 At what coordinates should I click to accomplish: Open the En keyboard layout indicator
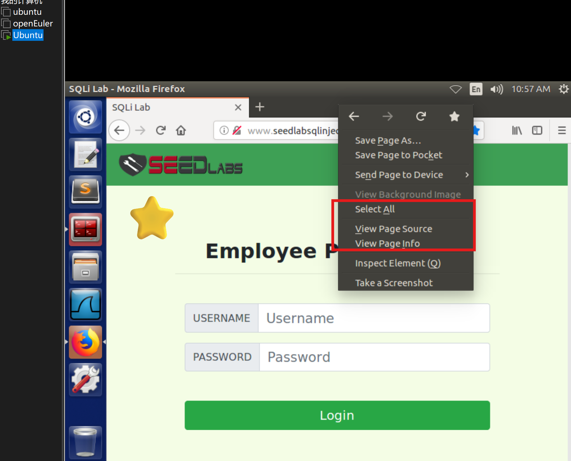tap(476, 89)
